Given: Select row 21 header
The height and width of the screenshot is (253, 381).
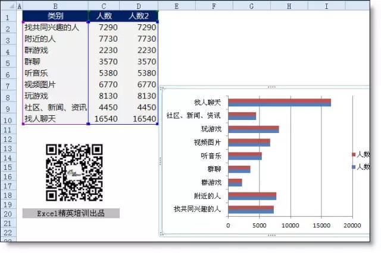Looking at the screenshot, I should tap(8, 223).
